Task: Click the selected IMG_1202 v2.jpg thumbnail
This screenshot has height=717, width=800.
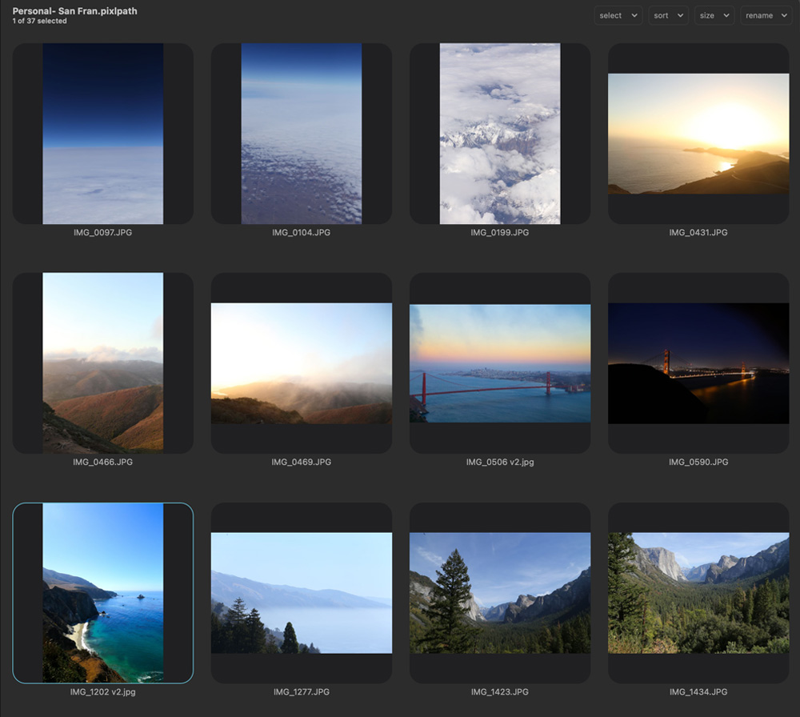Action: pyautogui.click(x=103, y=593)
